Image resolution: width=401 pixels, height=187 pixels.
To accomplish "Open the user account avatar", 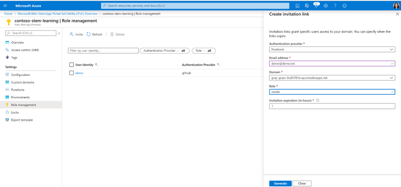I will click(x=396, y=6).
